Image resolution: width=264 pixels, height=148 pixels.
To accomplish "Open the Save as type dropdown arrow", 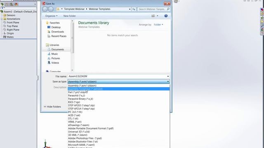I will click(168, 81).
